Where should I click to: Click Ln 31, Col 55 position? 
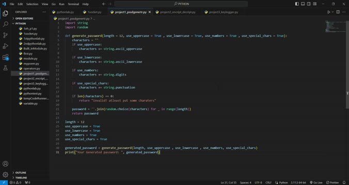[229, 182]
